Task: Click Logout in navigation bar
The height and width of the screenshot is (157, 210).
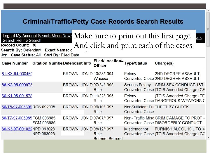Action: coord(9,36)
